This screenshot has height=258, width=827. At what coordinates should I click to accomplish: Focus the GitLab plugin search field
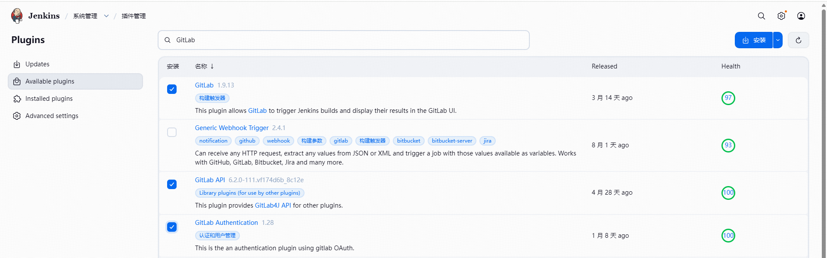point(344,40)
